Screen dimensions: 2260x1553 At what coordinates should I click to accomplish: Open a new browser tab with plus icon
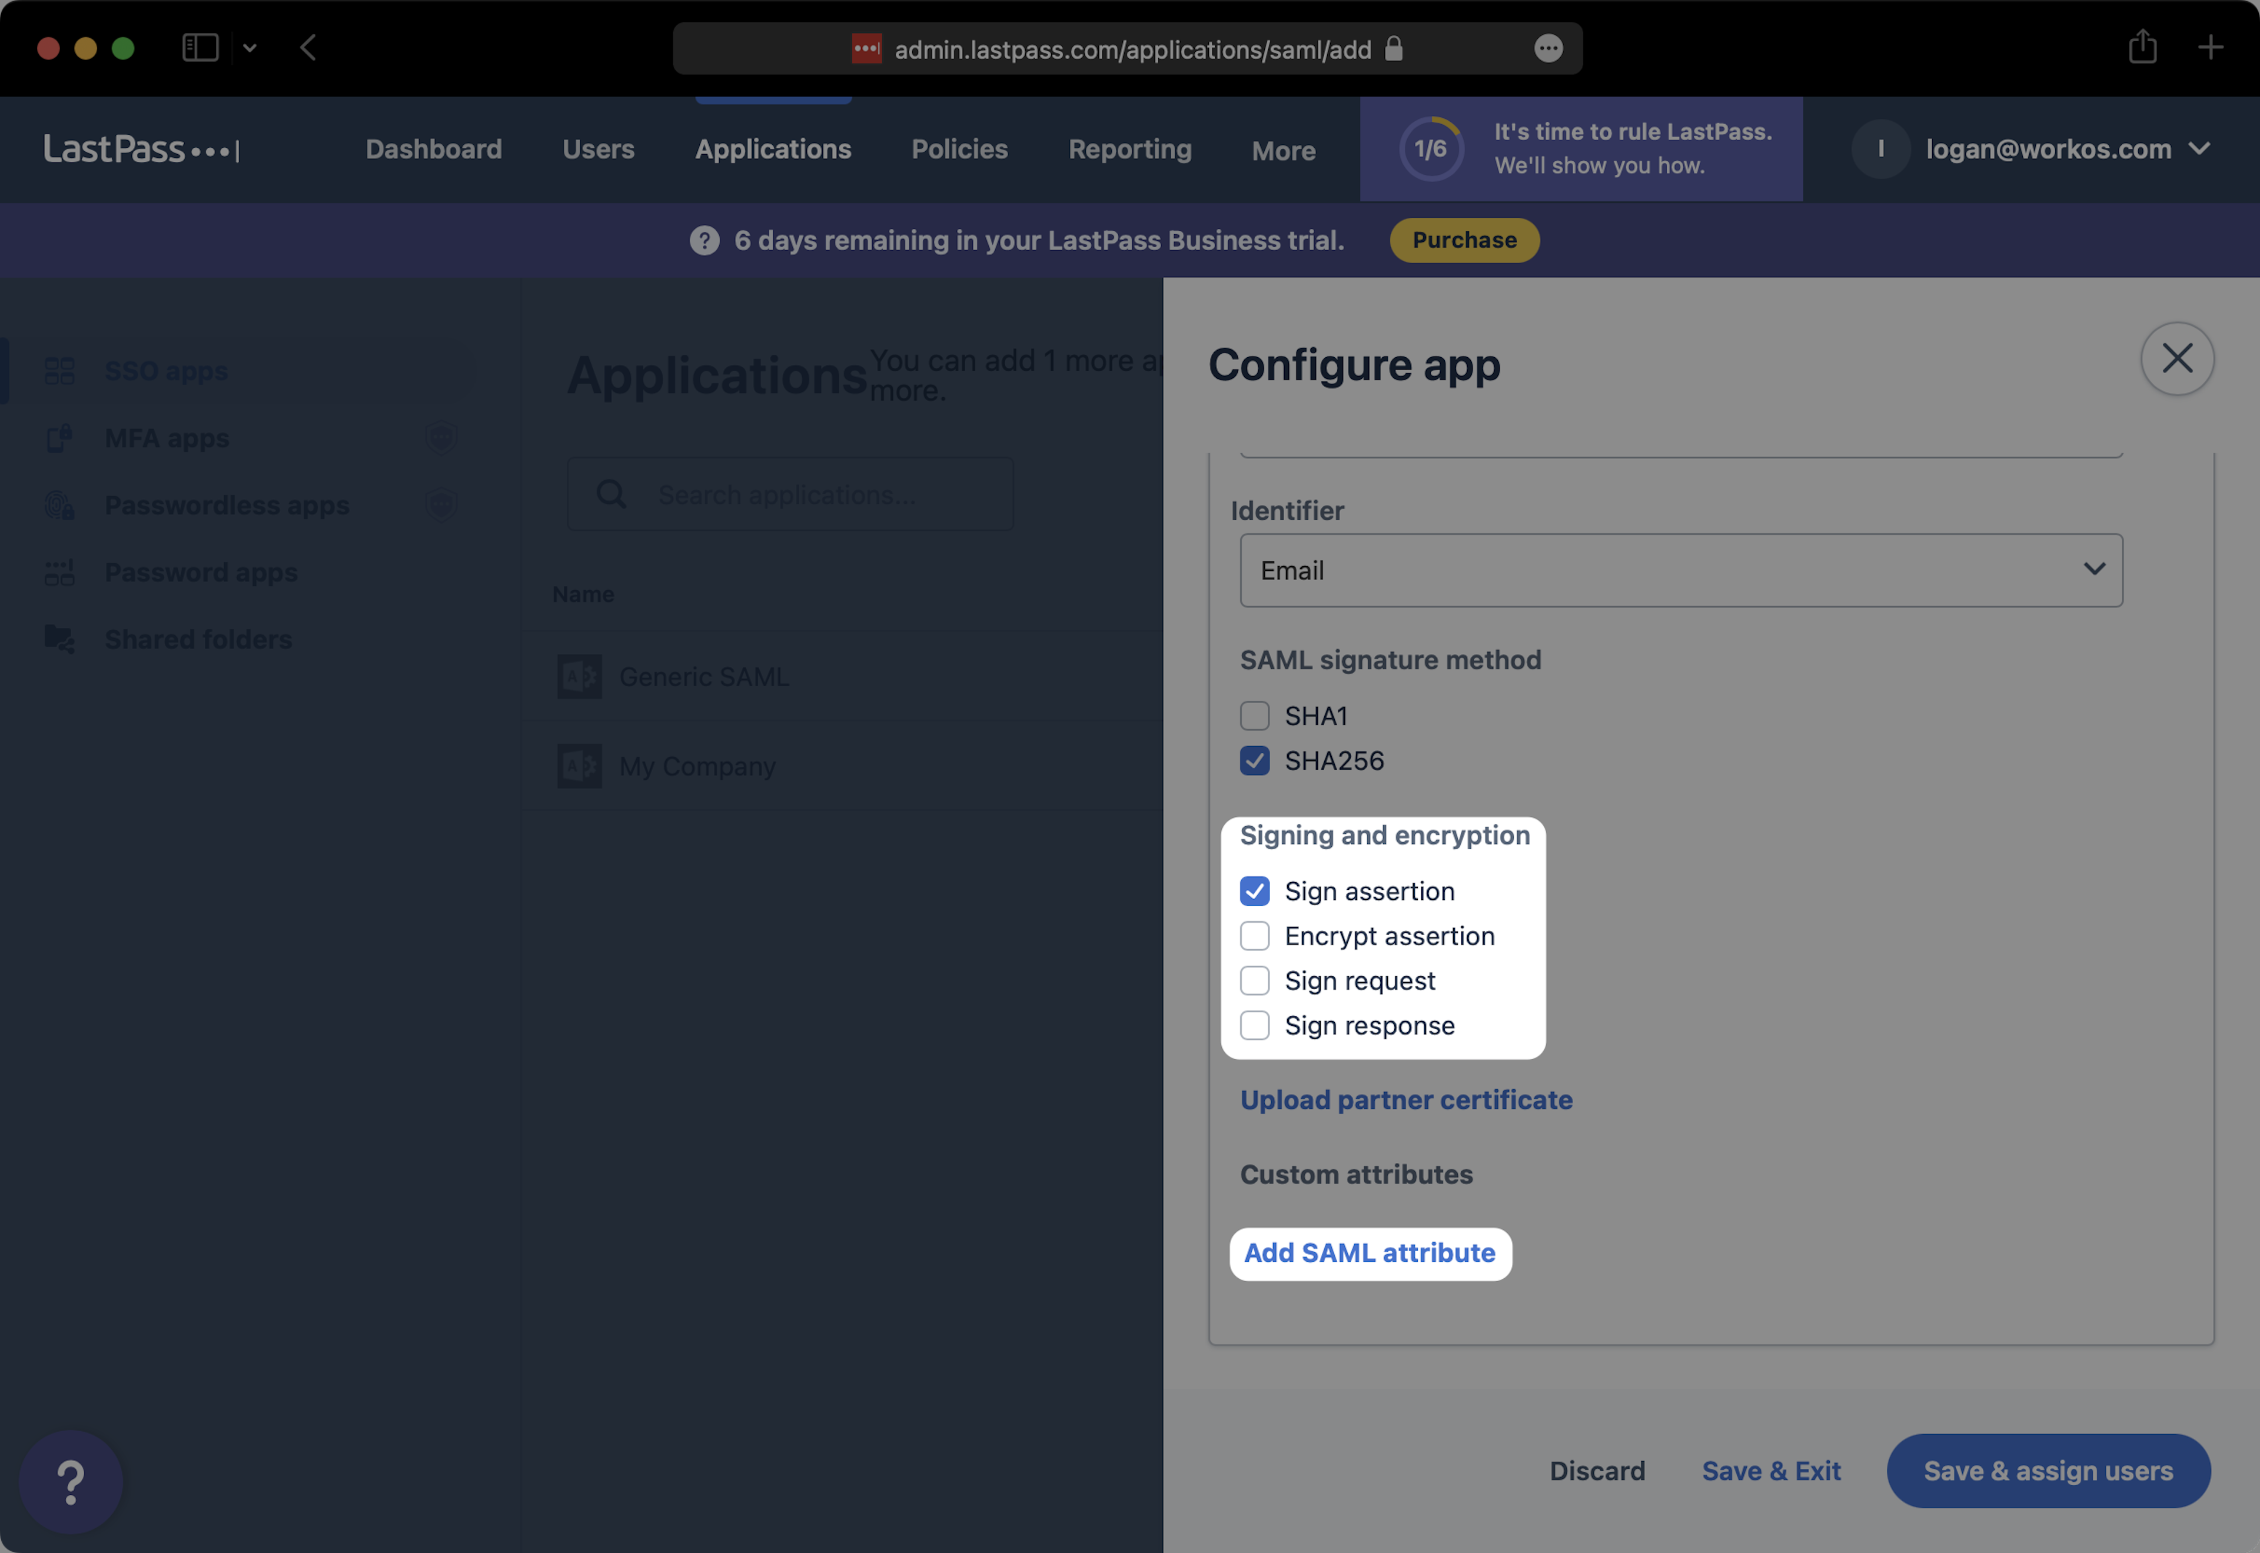(x=2211, y=46)
